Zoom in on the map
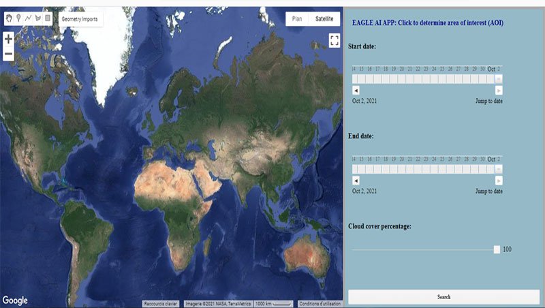The image size is (545, 308). pos(8,40)
